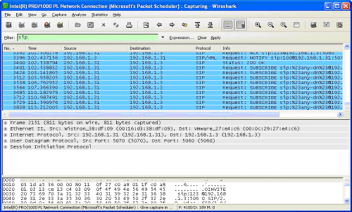Find a packet (magnifier page icon)

point(146,25)
